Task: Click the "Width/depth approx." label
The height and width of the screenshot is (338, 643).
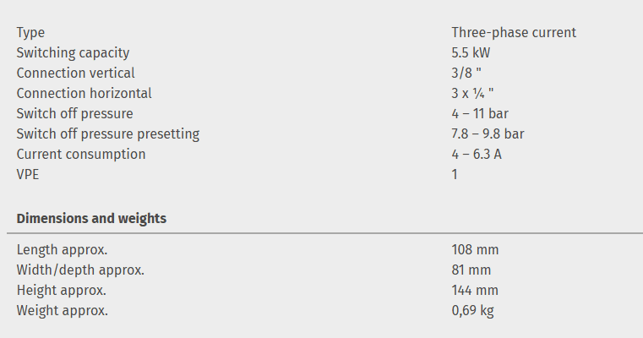Action: 80,270
